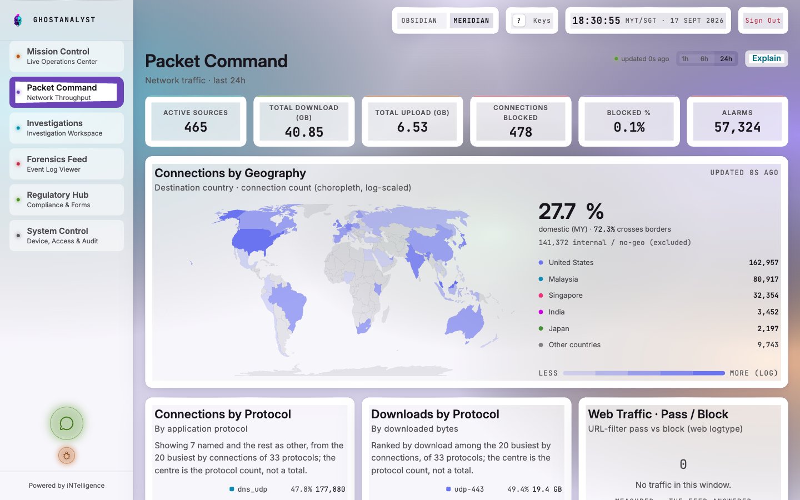Open Forensics Feed event log
The width and height of the screenshot is (800, 500).
point(67,164)
